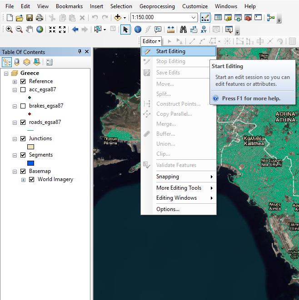Open the Customize menu

click(x=195, y=6)
